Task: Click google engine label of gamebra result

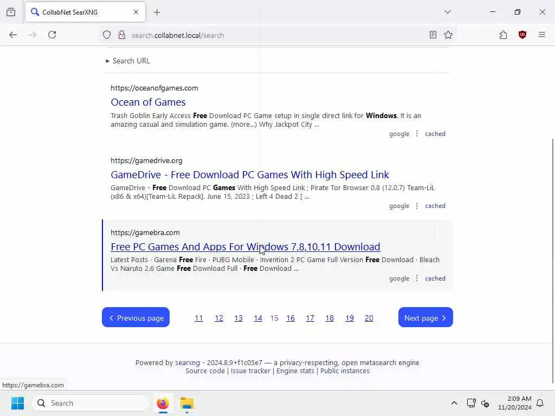Action: point(399,278)
